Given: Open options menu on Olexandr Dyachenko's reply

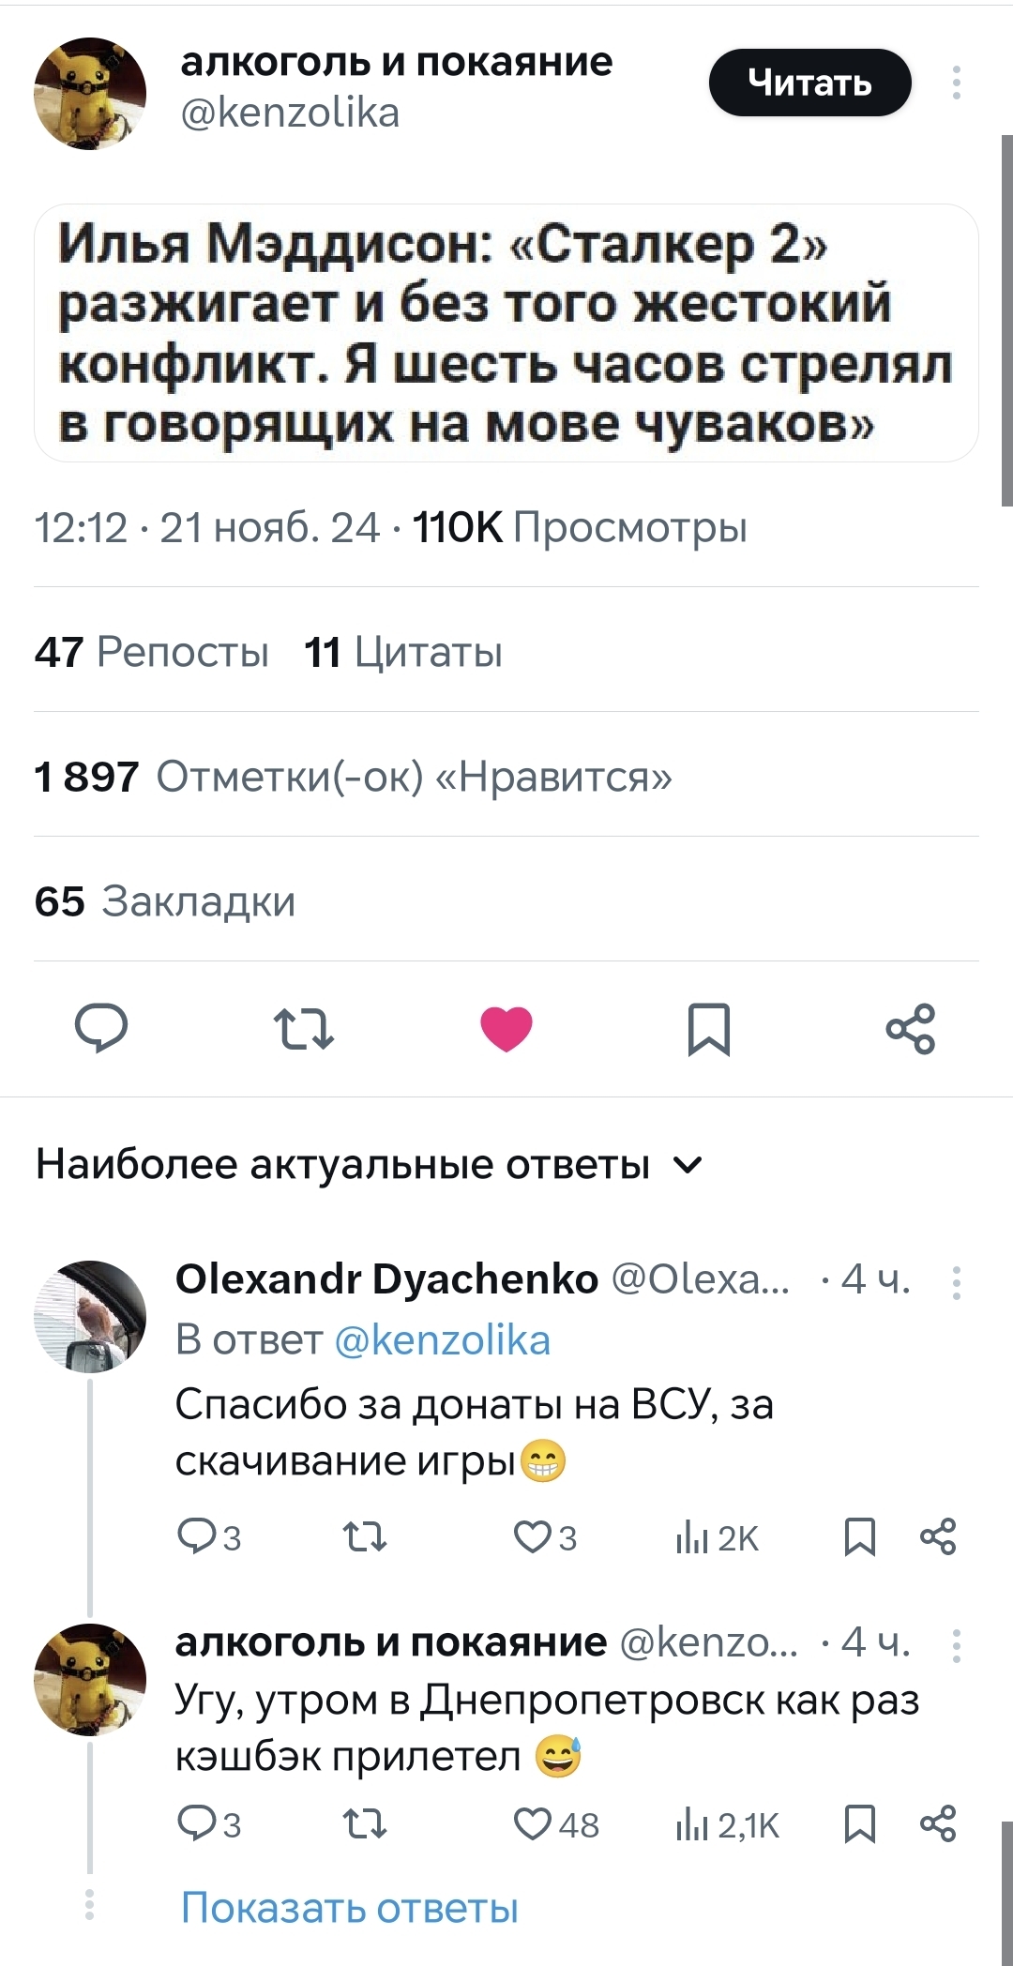Looking at the screenshot, I should click(956, 1281).
